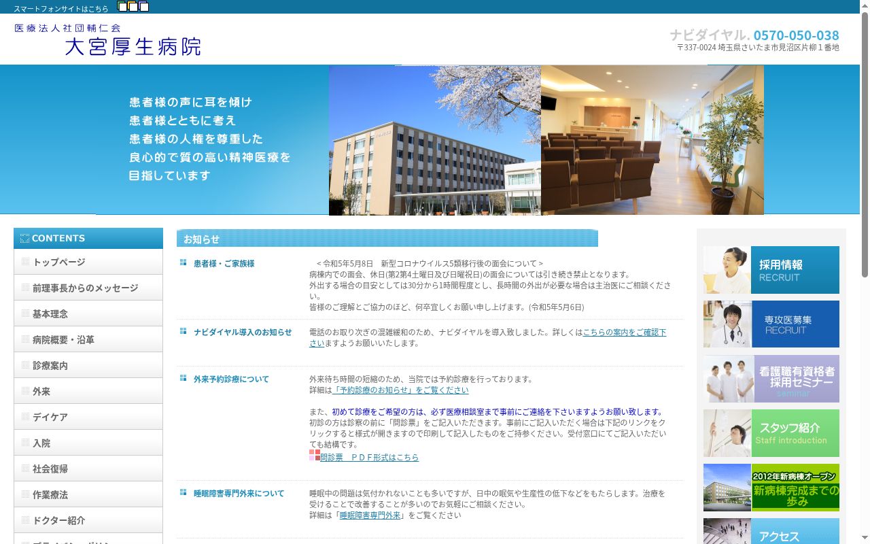
Task: Click the 2012年新病棟オープン banner
Action: point(771,488)
